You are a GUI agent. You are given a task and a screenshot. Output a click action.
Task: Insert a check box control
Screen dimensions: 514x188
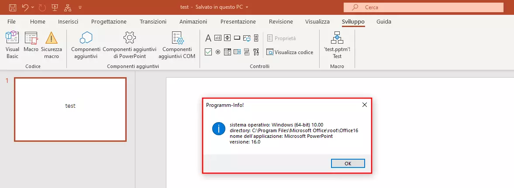pos(208,52)
